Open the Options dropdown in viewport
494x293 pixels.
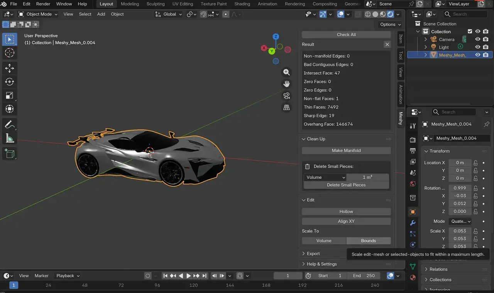(390, 24)
